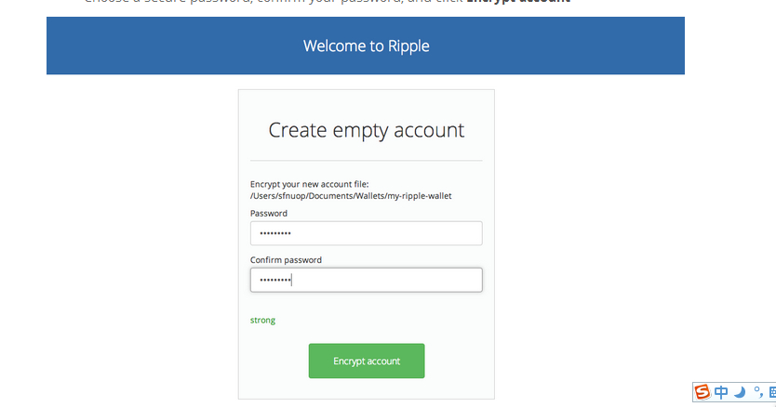The width and height of the screenshot is (776, 407).
Task: Switch the Chinese punctuation mode icon
Action: 757,392
